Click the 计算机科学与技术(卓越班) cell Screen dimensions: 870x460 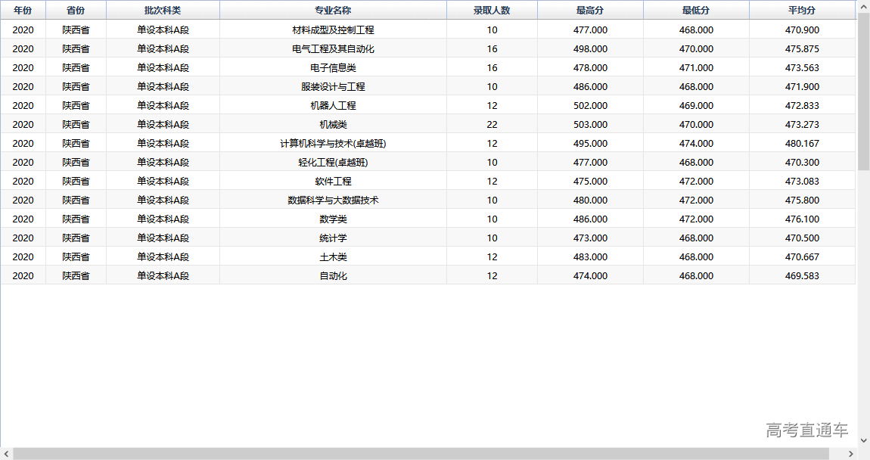[333, 144]
